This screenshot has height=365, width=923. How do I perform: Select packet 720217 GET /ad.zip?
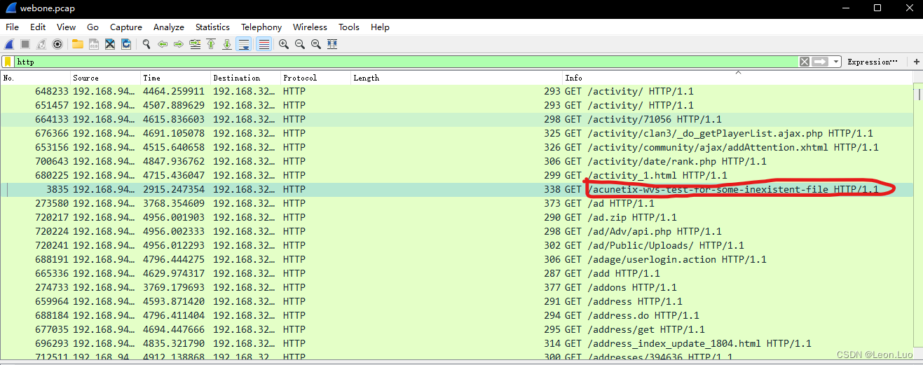pyautogui.click(x=457, y=217)
